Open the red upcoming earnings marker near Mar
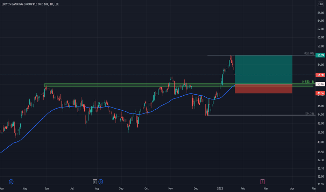The image size is (326, 192). 262,182
